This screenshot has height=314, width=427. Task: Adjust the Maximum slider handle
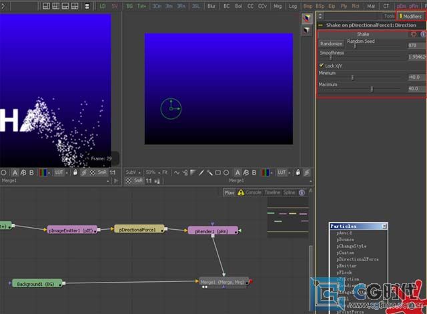(x=372, y=89)
